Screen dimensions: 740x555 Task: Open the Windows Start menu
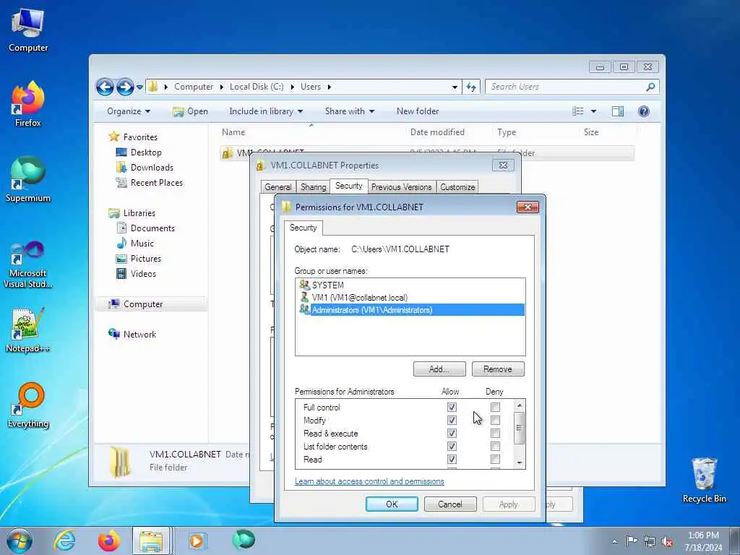(19, 541)
